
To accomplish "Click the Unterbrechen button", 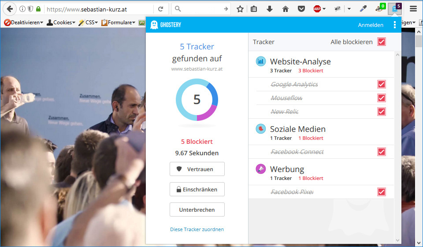I will (197, 210).
